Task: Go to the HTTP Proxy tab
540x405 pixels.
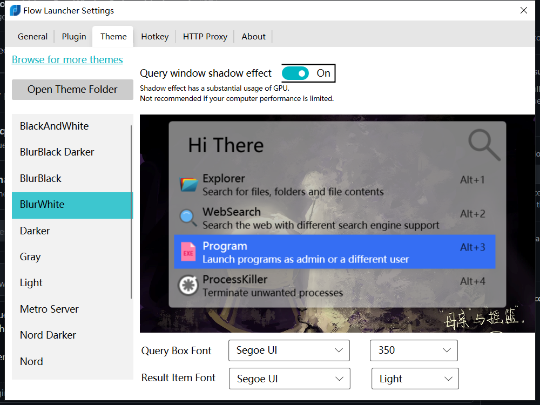Action: [205, 37]
